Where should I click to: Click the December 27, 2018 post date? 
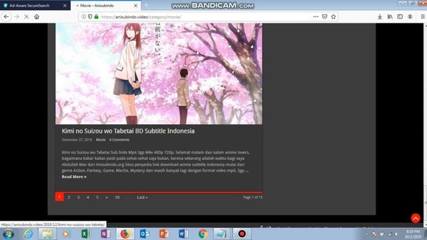[x=77, y=139]
